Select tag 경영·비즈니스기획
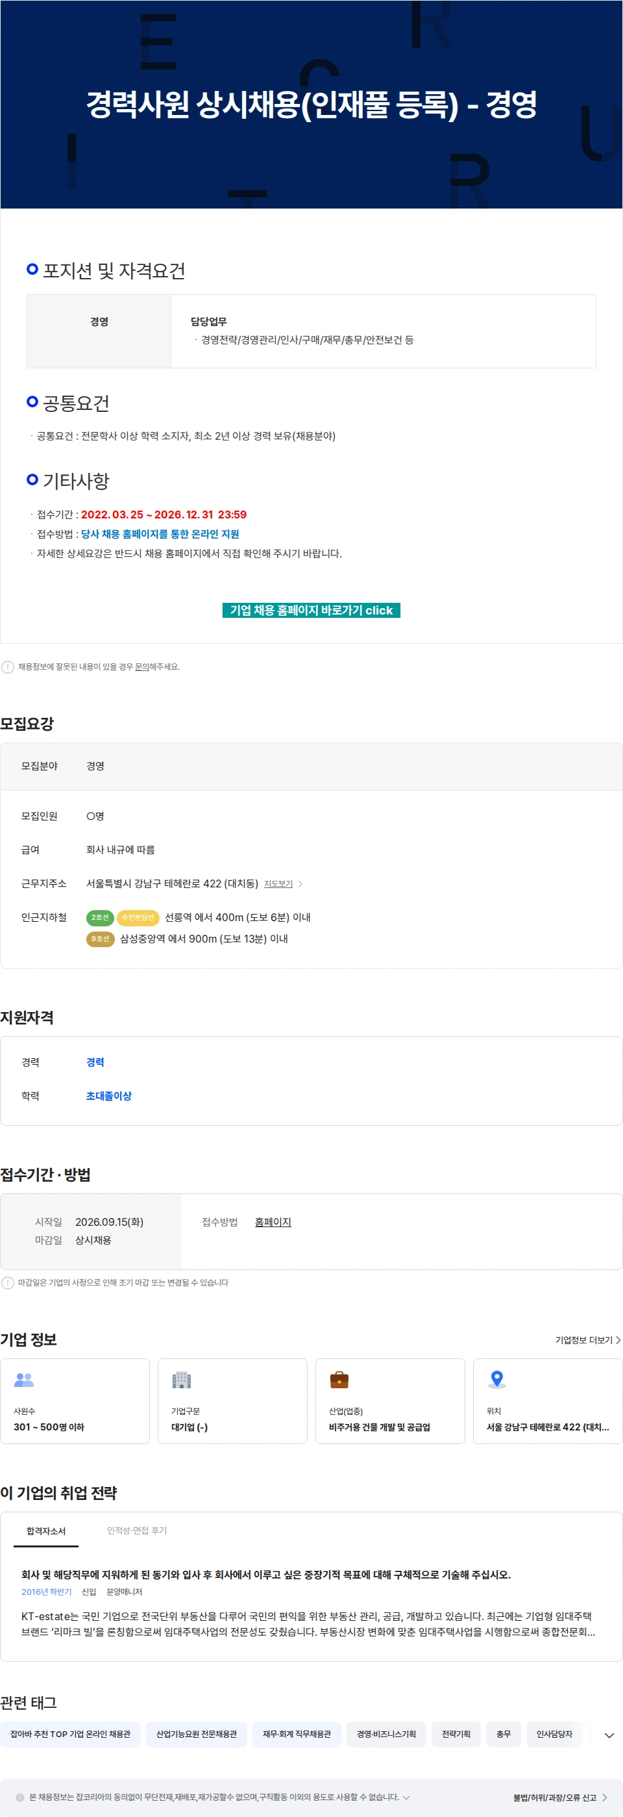This screenshot has height=1817, width=623. click(386, 1734)
